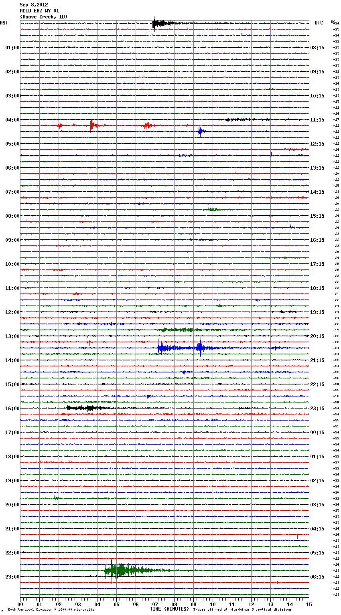
Task: Click the 08:15 UTC time label
Action: (x=317, y=48)
